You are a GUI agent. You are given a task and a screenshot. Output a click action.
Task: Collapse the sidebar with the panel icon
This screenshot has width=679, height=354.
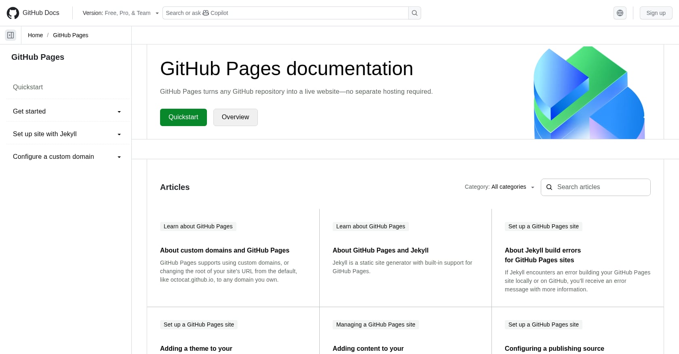click(11, 35)
